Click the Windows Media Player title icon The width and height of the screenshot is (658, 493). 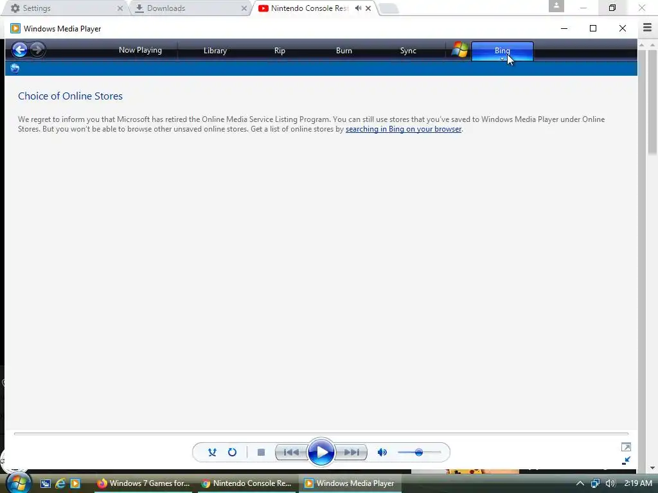[x=15, y=28]
